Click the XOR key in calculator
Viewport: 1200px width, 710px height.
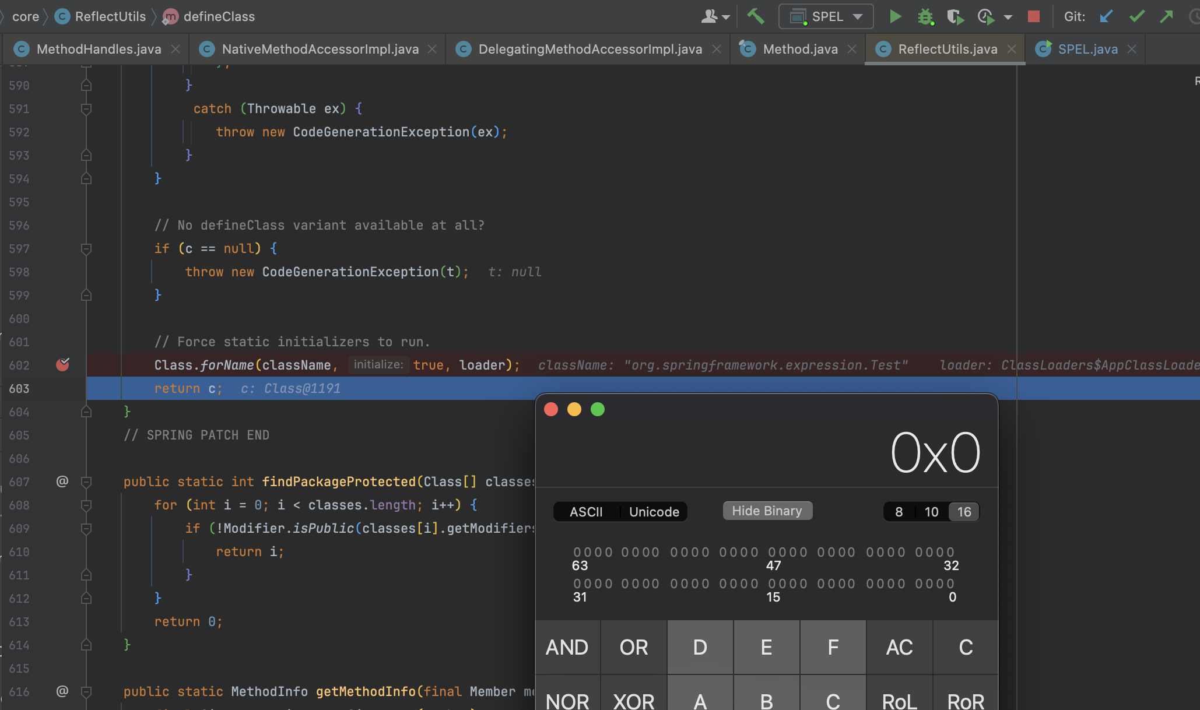coord(634,694)
